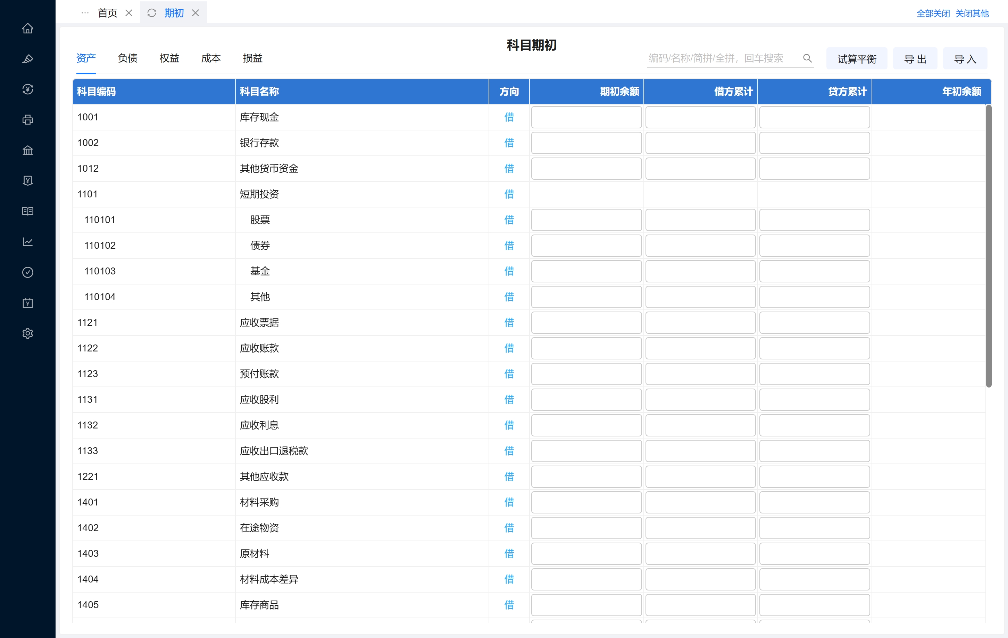Click the home icon in sidebar

[28, 28]
